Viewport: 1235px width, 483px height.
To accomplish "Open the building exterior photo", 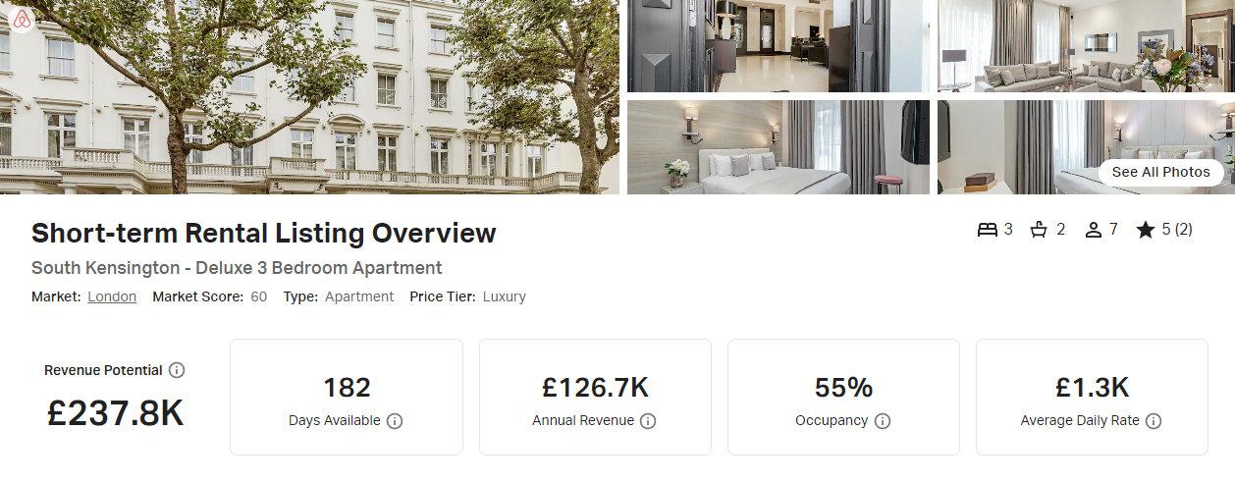I will [x=309, y=97].
